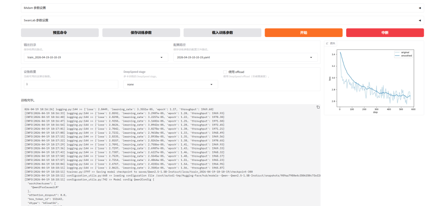Screen dimensions: 437x206
Task: Click the 保存训练参数 button
Action: point(141,32)
